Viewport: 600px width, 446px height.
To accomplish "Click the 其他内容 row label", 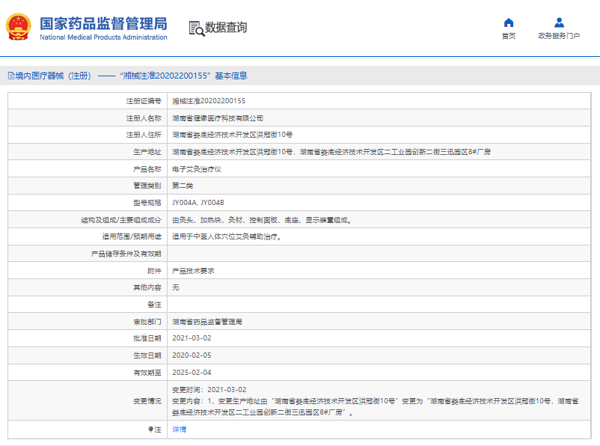I will coord(147,287).
